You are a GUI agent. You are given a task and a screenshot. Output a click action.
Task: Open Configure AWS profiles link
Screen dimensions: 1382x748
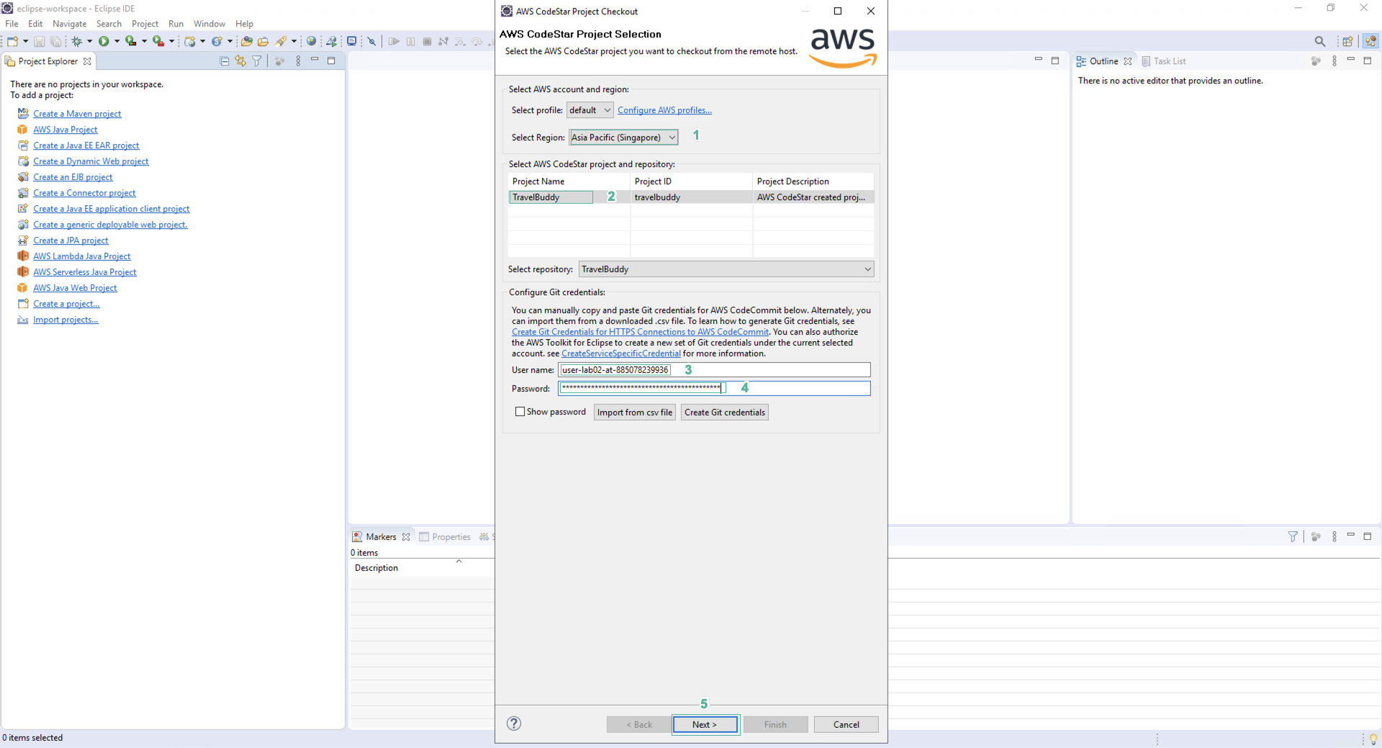click(x=664, y=110)
